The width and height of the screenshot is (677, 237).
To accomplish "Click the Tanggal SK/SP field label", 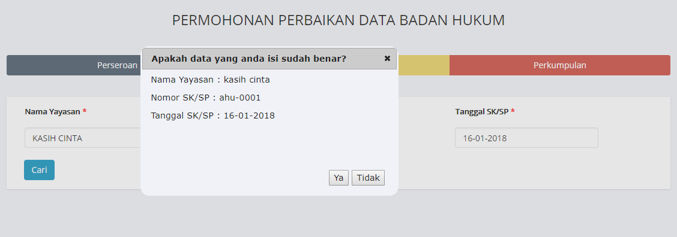I will click(482, 111).
